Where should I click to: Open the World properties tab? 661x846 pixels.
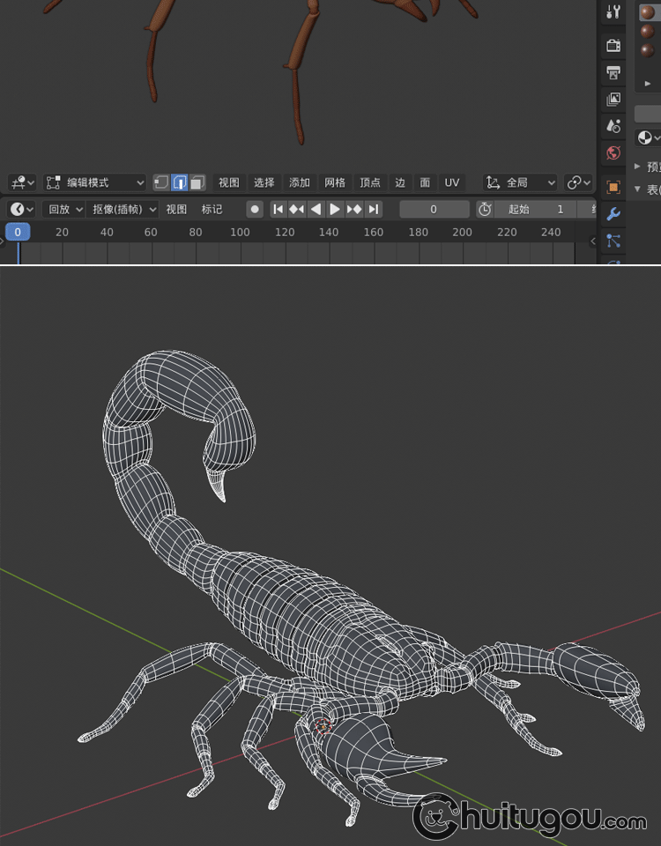coord(613,153)
